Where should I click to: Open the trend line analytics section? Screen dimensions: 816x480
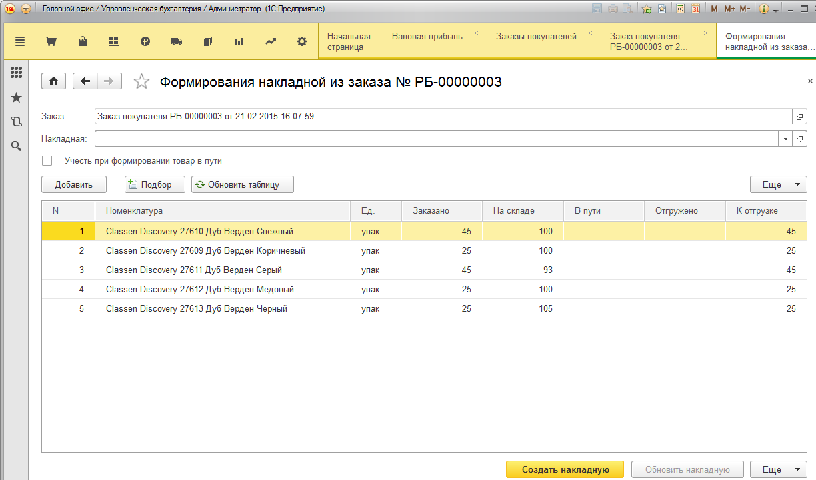[271, 41]
